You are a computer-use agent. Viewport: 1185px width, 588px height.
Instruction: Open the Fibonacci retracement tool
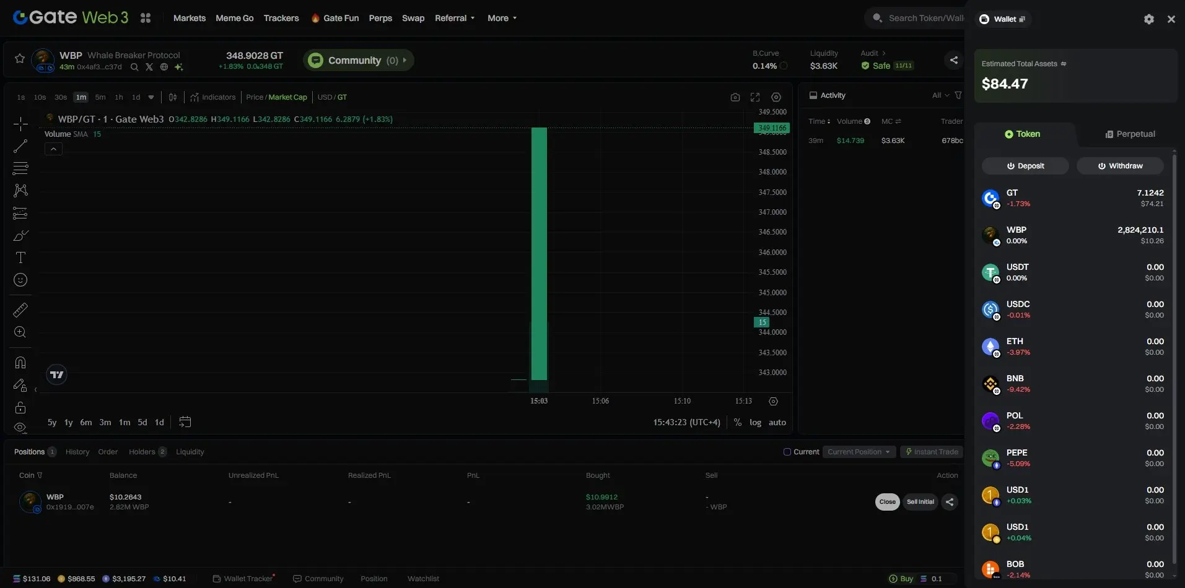[x=20, y=168]
